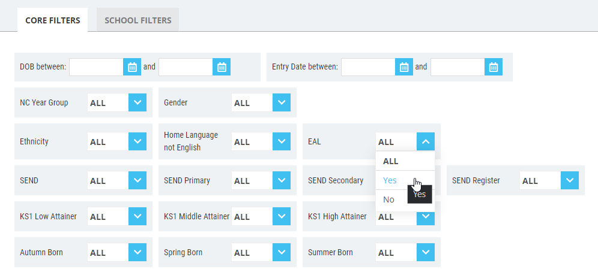
Task: Switch to the School Filters tab
Action: pyautogui.click(x=137, y=20)
